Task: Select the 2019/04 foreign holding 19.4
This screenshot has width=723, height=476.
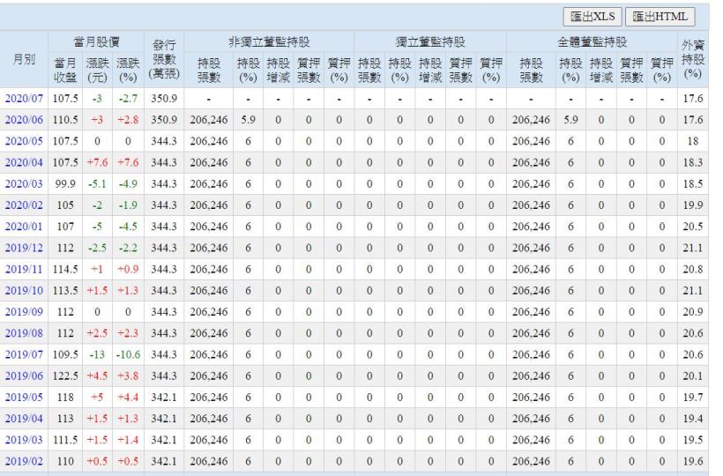Action: pyautogui.click(x=692, y=419)
